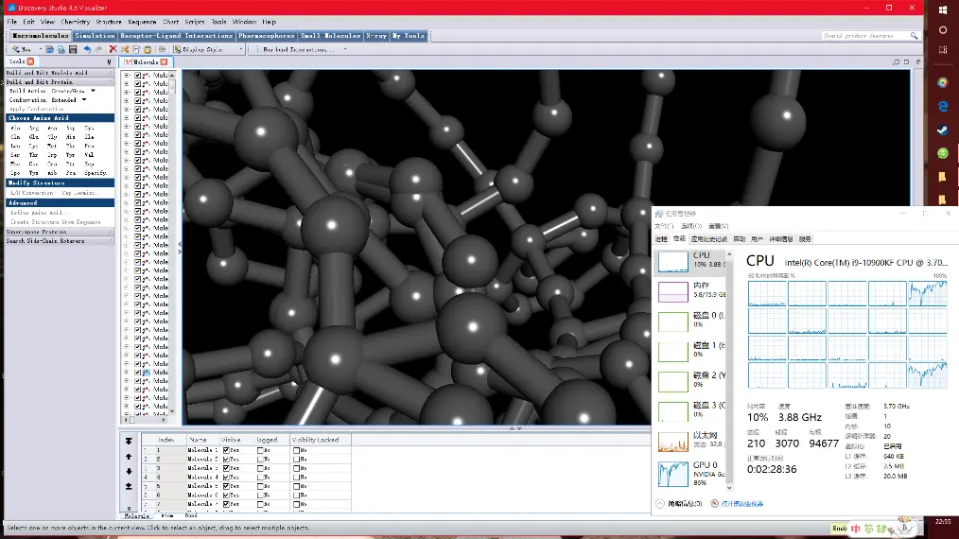Select Disk 0 entry in Task Manager

(691, 321)
